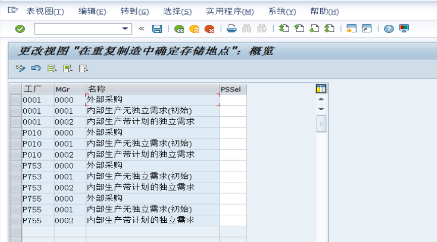Select row P010 0000 via row selector
Image resolution: width=437 pixels, height=242 pixels.
pos(16,133)
